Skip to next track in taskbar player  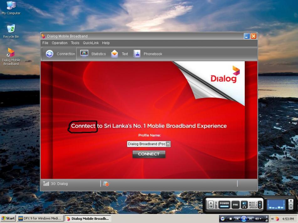coord(251,219)
